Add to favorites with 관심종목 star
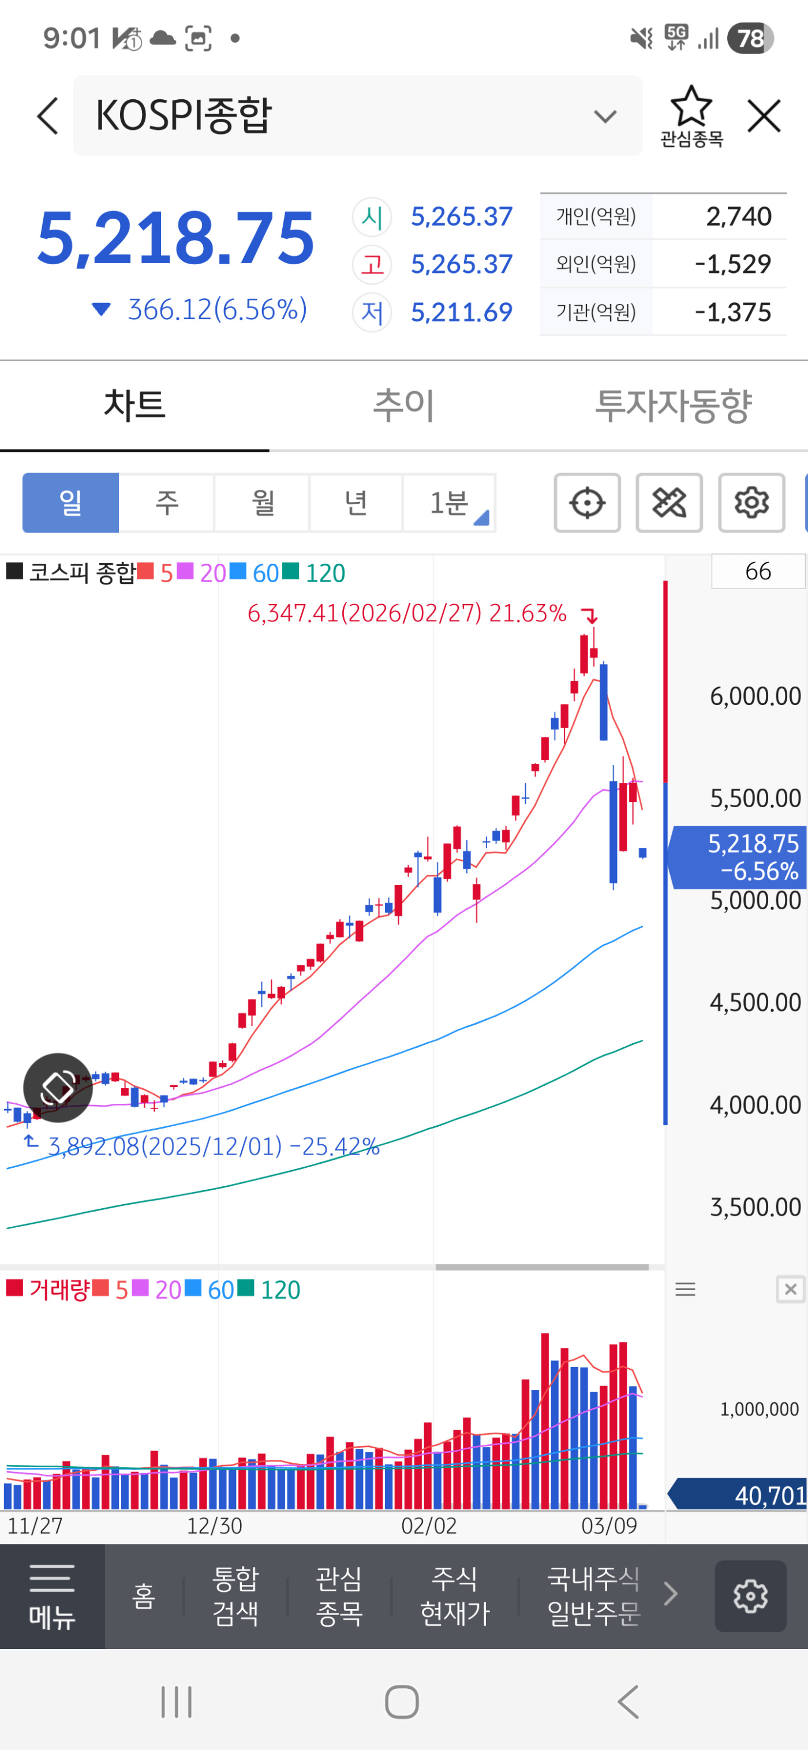 [x=690, y=115]
